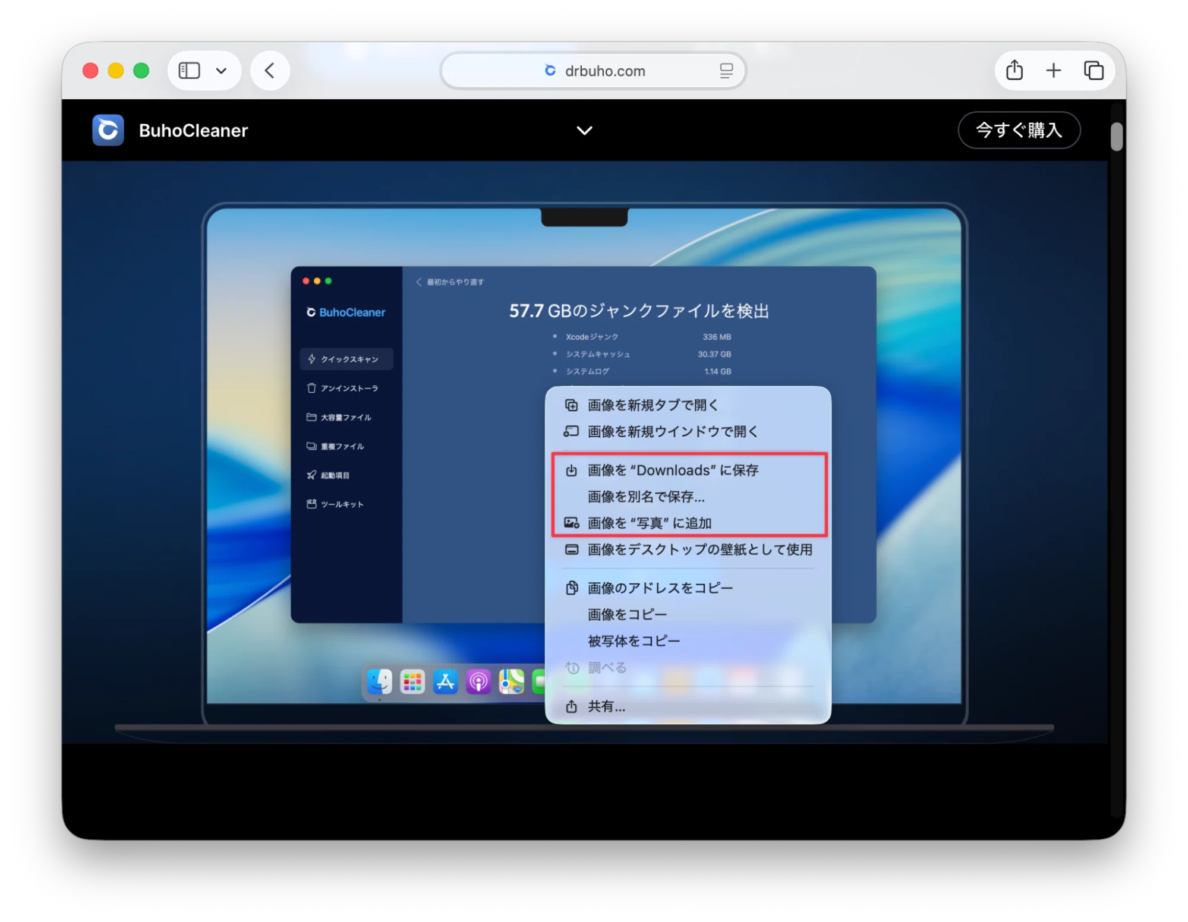Click the reader view icon in address bar
This screenshot has width=1188, height=922.
(726, 71)
